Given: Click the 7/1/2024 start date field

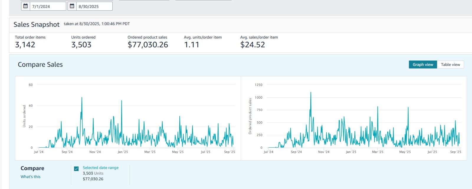Looking at the screenshot, I should [47, 6].
